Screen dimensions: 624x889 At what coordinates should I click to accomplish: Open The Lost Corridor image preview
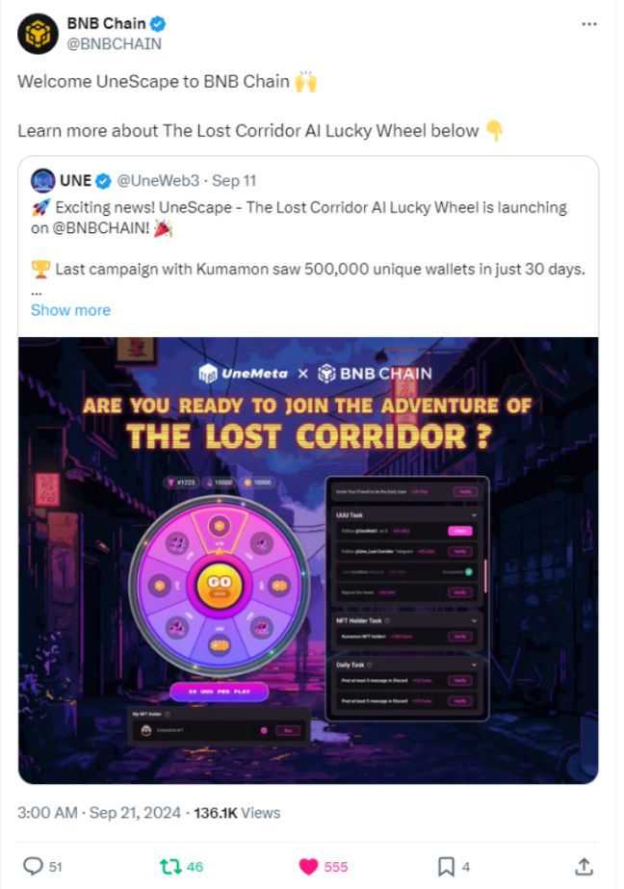[308, 560]
